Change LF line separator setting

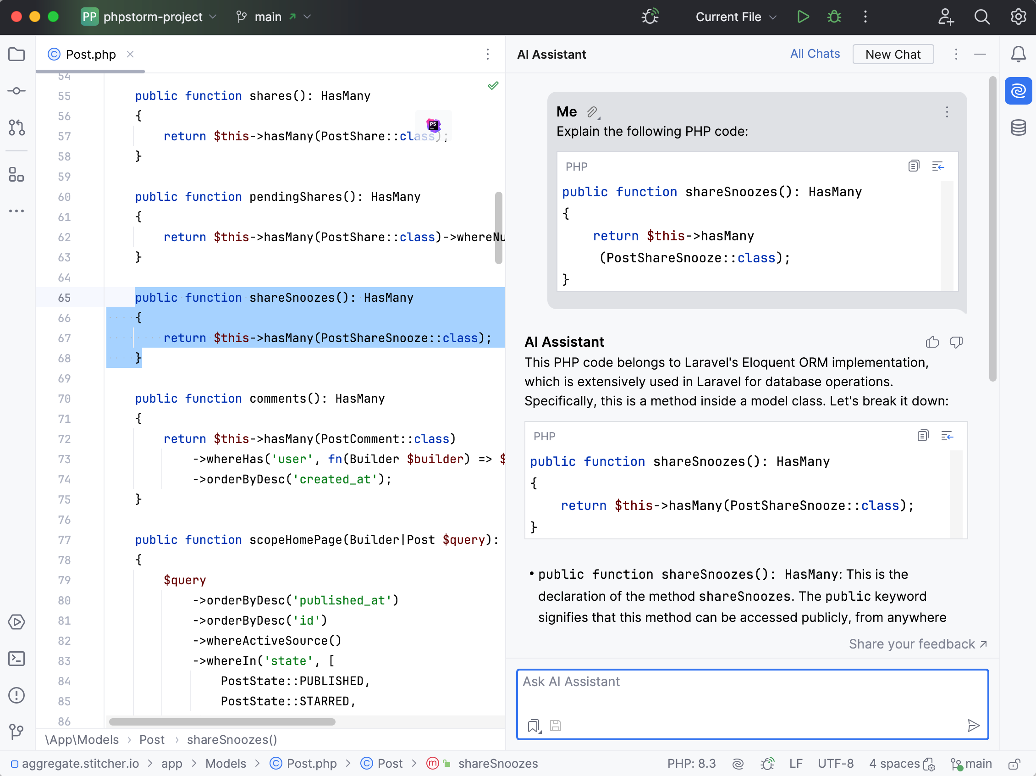click(x=796, y=764)
